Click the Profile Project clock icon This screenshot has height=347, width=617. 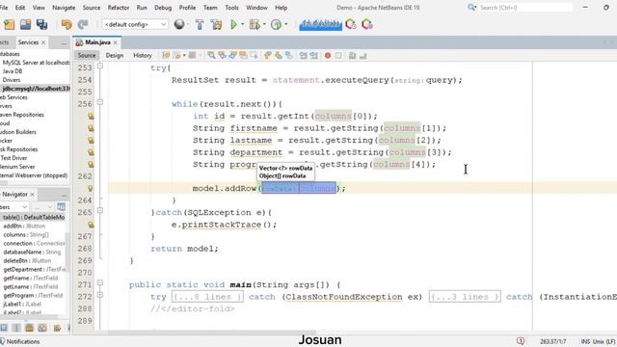[276, 24]
